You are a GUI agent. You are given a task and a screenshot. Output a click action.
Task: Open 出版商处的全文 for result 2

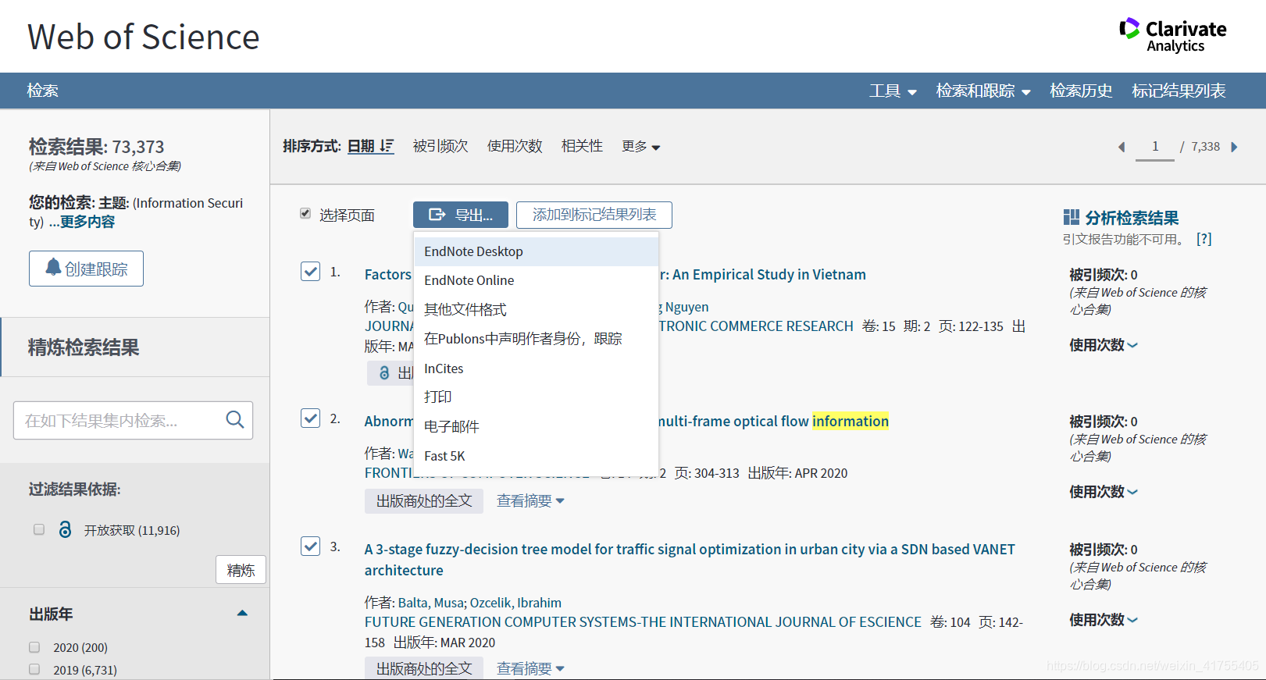point(424,500)
